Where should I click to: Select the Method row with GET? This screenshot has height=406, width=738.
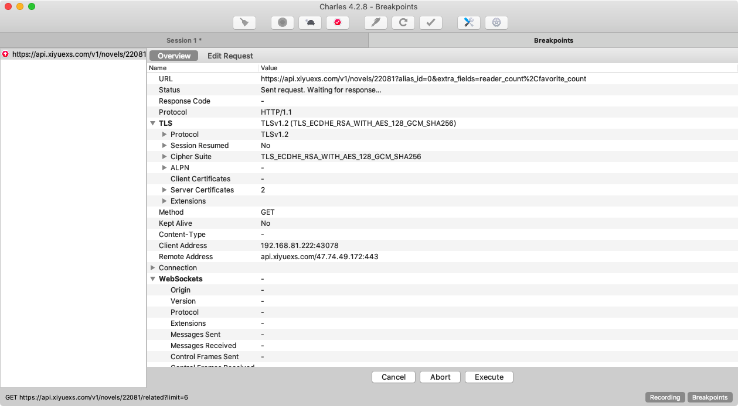click(x=443, y=212)
